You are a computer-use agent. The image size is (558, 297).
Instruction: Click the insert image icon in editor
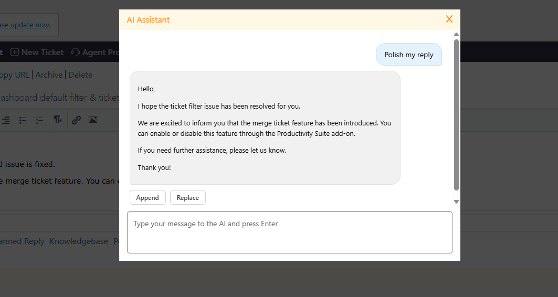pos(93,120)
